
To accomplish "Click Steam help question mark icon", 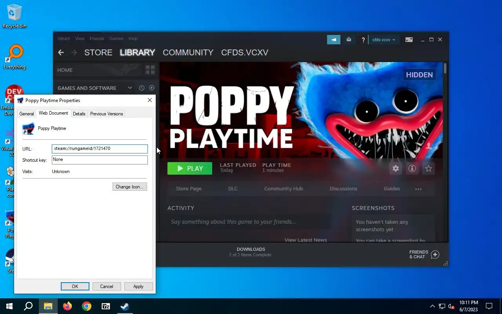I will (x=363, y=40).
